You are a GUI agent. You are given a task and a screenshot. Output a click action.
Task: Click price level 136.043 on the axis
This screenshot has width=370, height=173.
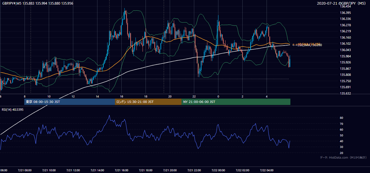click(x=345, y=50)
